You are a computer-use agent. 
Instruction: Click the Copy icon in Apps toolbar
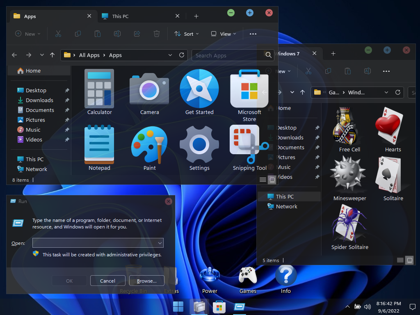[78, 34]
